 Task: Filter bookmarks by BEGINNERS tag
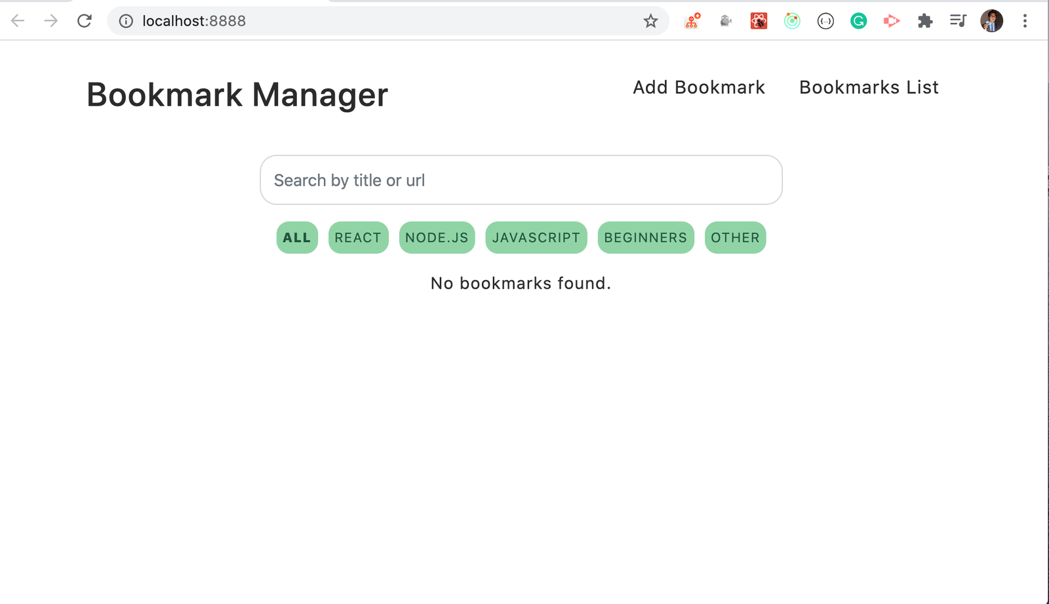tap(646, 237)
